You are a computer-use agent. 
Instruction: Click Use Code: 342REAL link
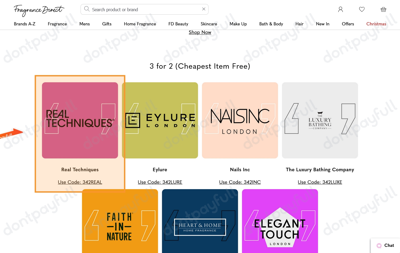point(80,182)
